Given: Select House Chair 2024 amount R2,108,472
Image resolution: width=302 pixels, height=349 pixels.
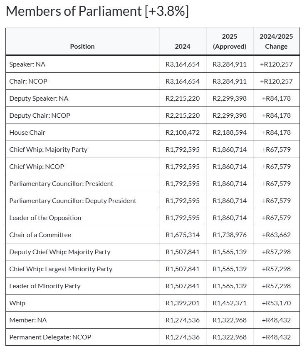Looking at the screenshot, I should coord(183,132).
